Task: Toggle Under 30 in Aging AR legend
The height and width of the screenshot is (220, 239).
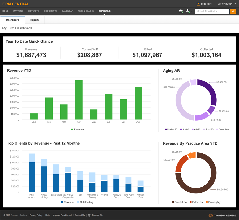Action: pos(171,129)
